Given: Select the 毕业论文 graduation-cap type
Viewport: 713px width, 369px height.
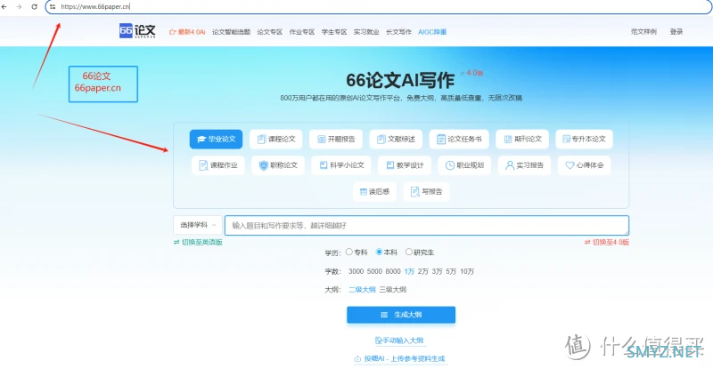Looking at the screenshot, I should (216, 139).
